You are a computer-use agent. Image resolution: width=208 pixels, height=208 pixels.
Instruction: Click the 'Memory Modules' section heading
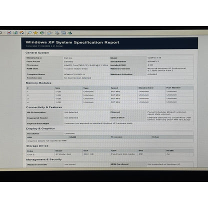point(38,83)
